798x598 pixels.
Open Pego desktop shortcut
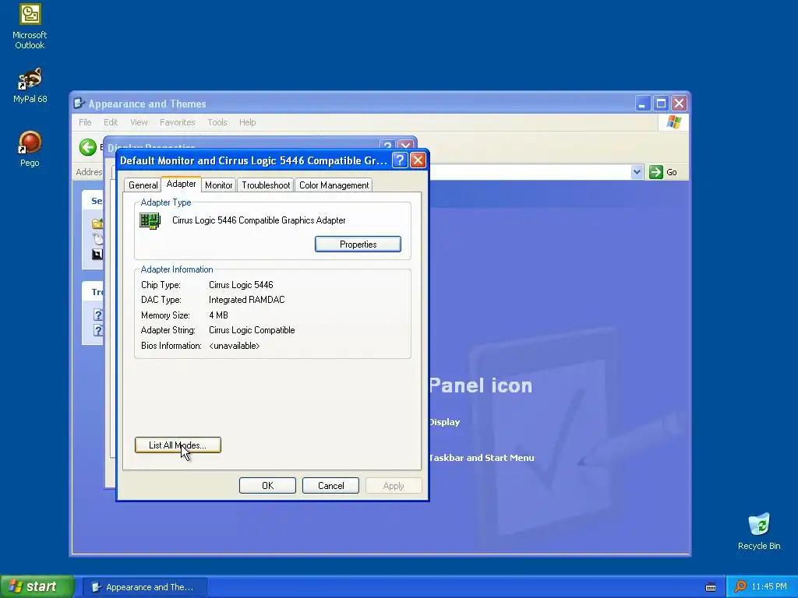pyautogui.click(x=30, y=149)
